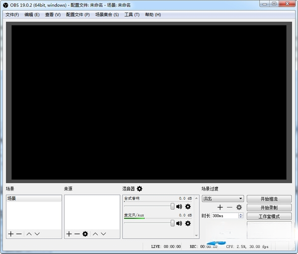
Task: Add a scene transition with plus icon
Action: point(220,207)
